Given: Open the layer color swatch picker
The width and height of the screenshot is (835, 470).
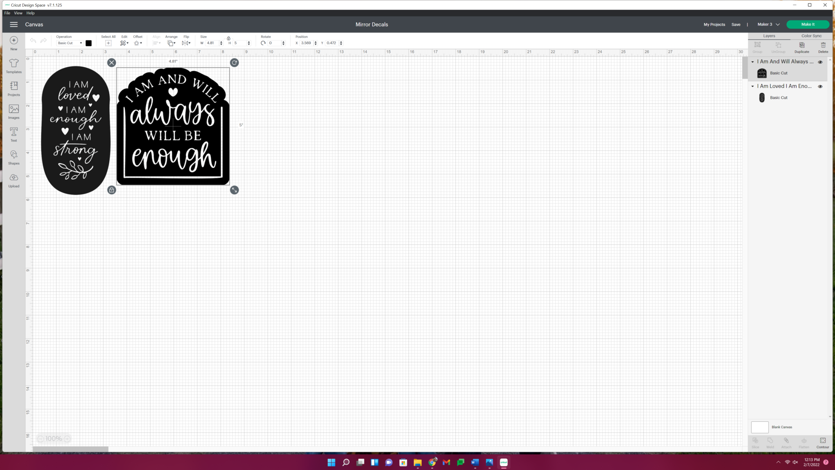Looking at the screenshot, I should tap(89, 43).
